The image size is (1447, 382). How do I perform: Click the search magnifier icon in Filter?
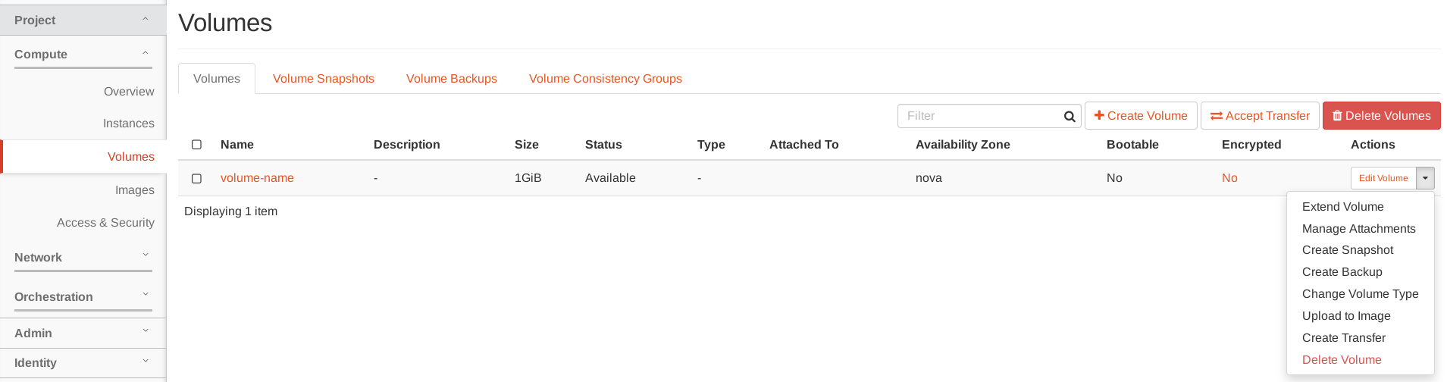click(1070, 117)
